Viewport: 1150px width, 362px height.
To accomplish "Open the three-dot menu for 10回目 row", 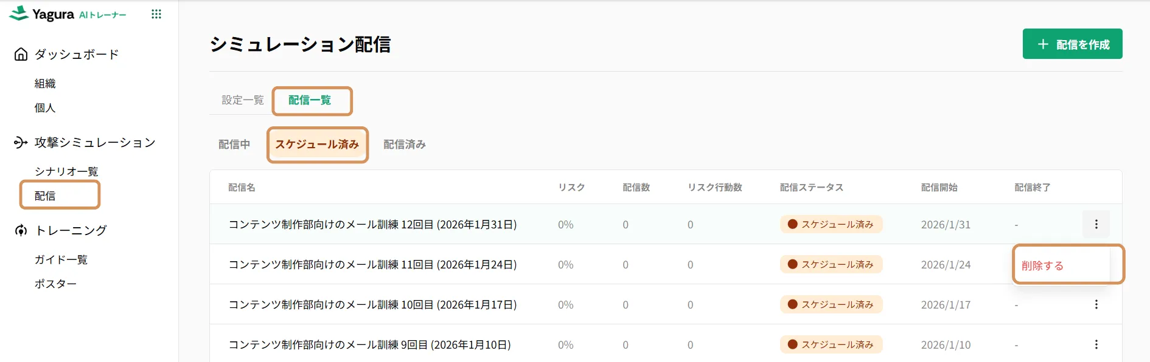I will click(1096, 304).
